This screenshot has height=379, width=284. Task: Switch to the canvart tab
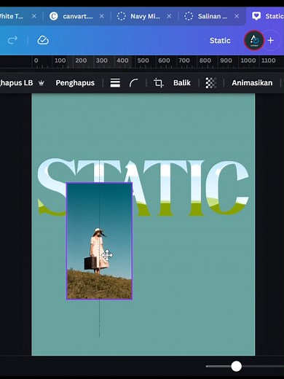pyautogui.click(x=78, y=16)
